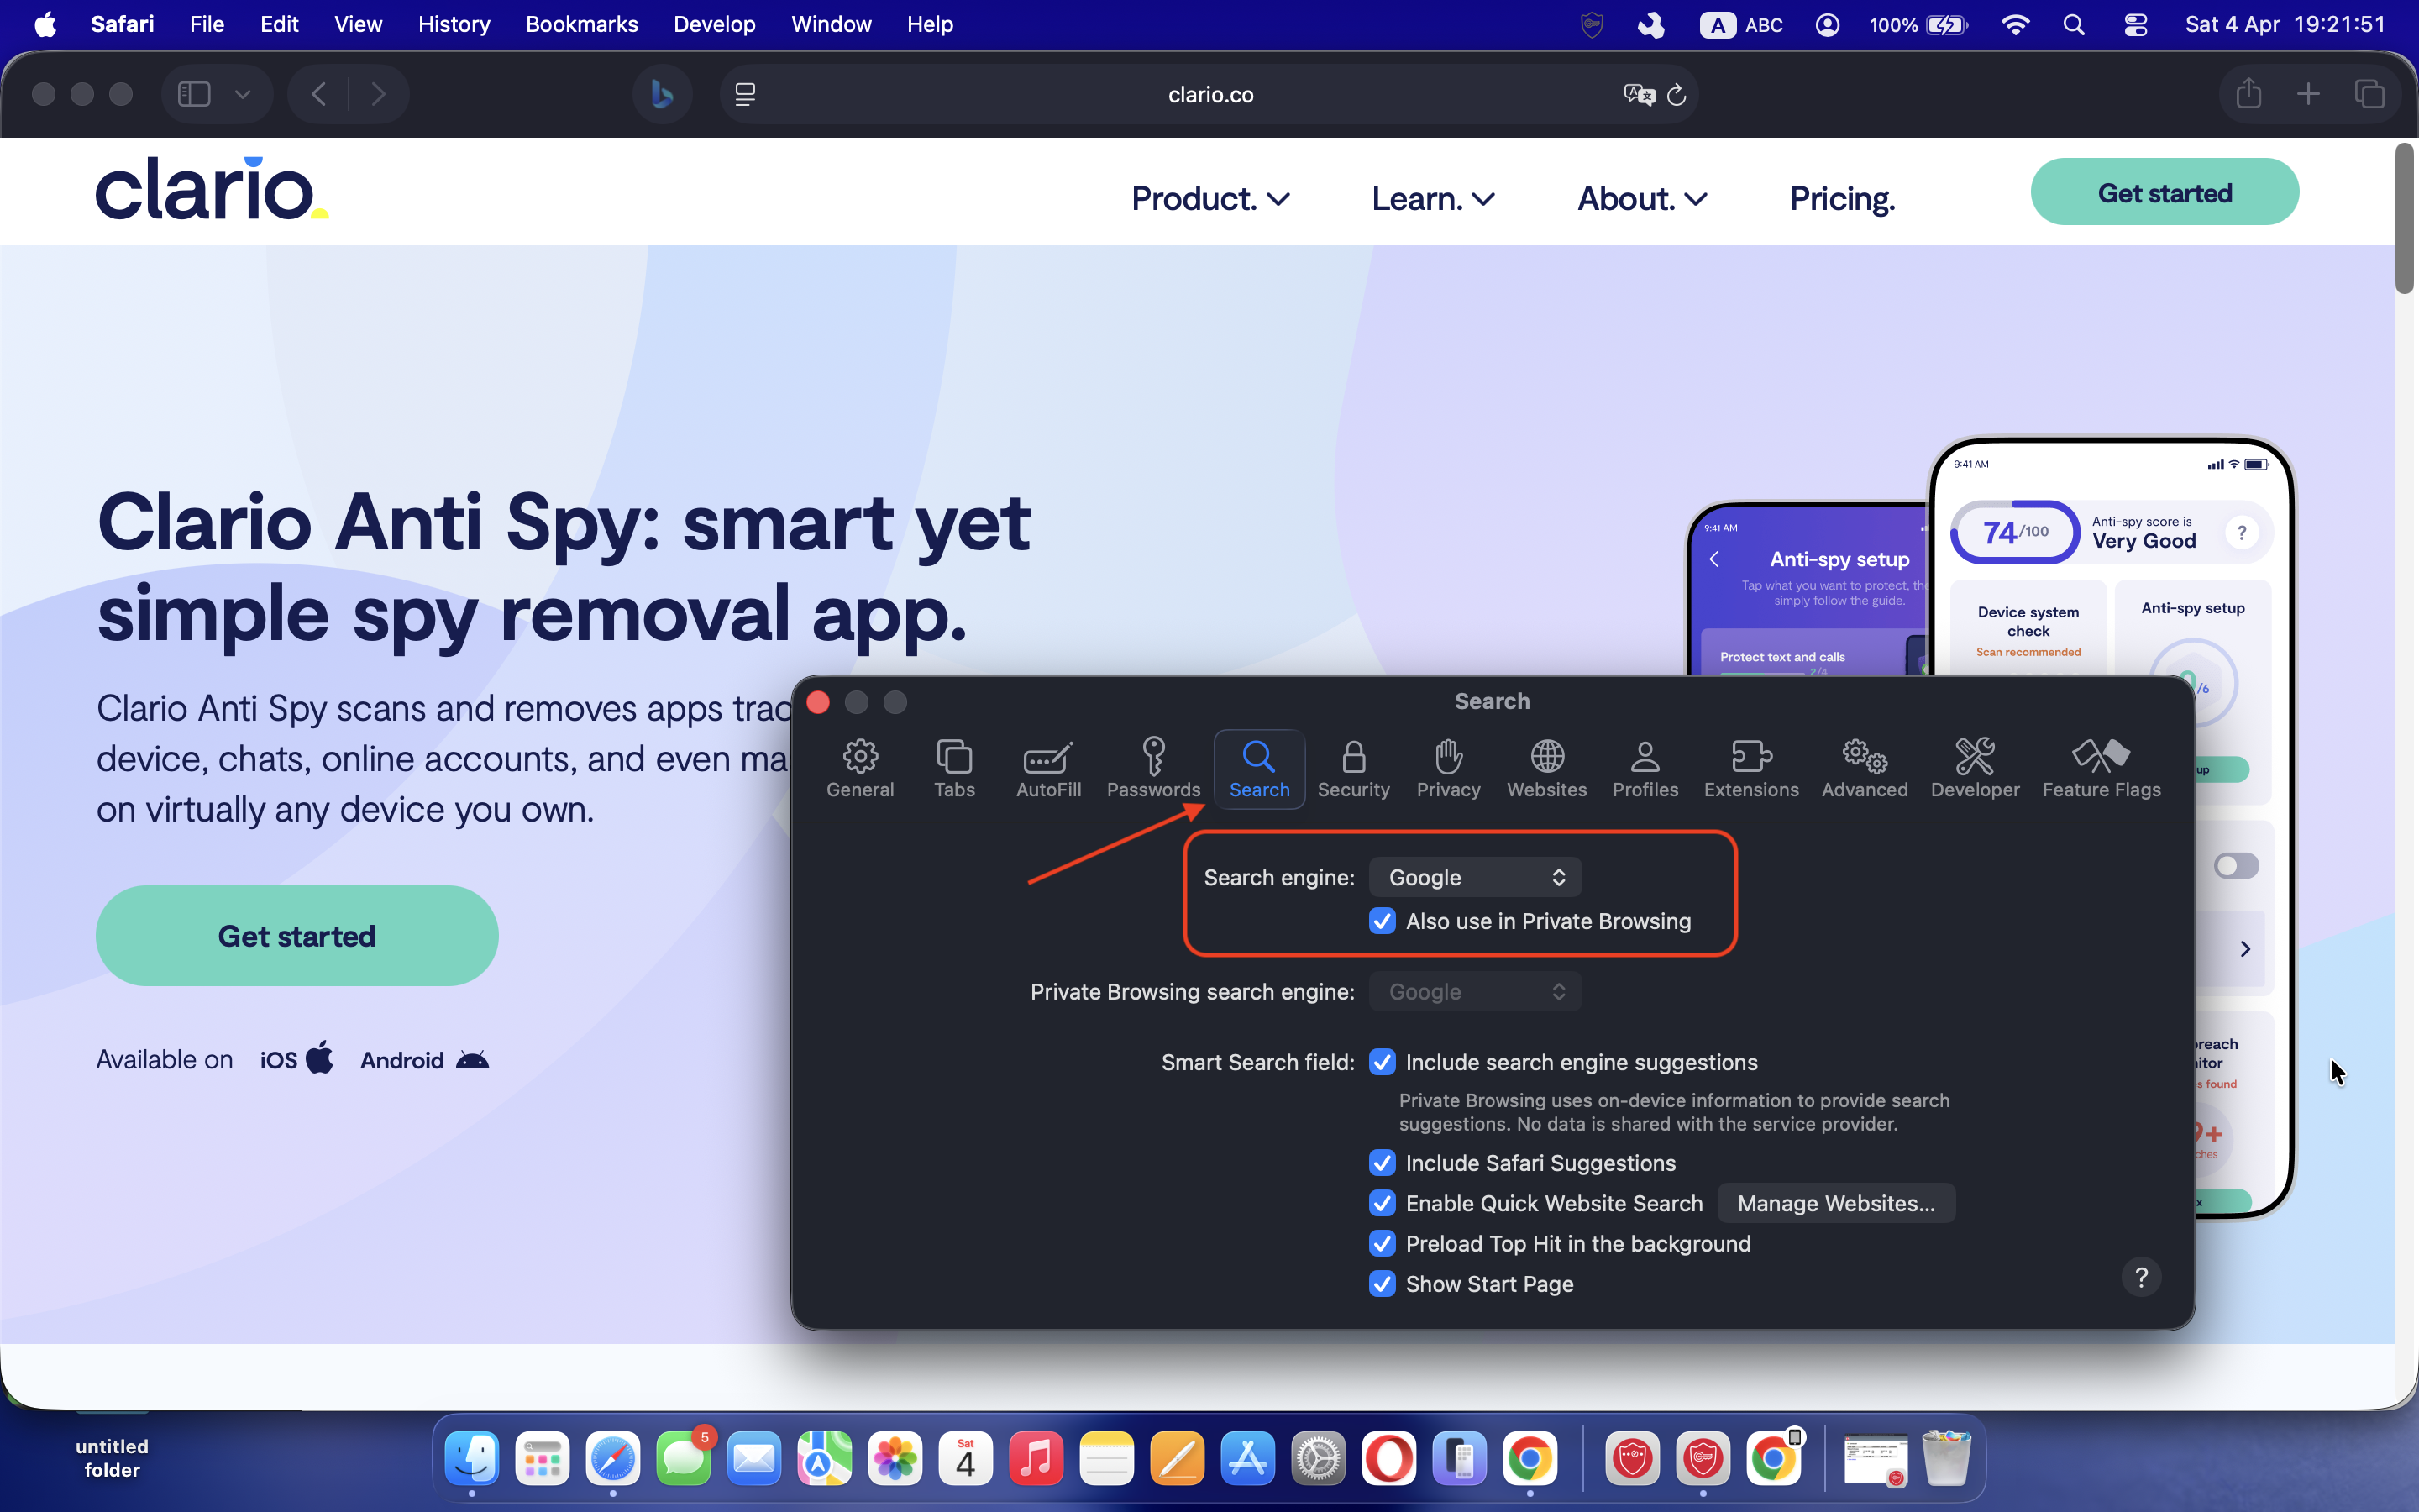
Task: Disable Include Safari Suggestions checkbox
Action: click(x=1383, y=1163)
